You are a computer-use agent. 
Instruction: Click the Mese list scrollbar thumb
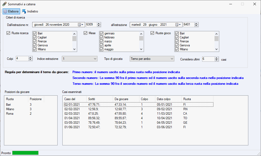point(141,38)
